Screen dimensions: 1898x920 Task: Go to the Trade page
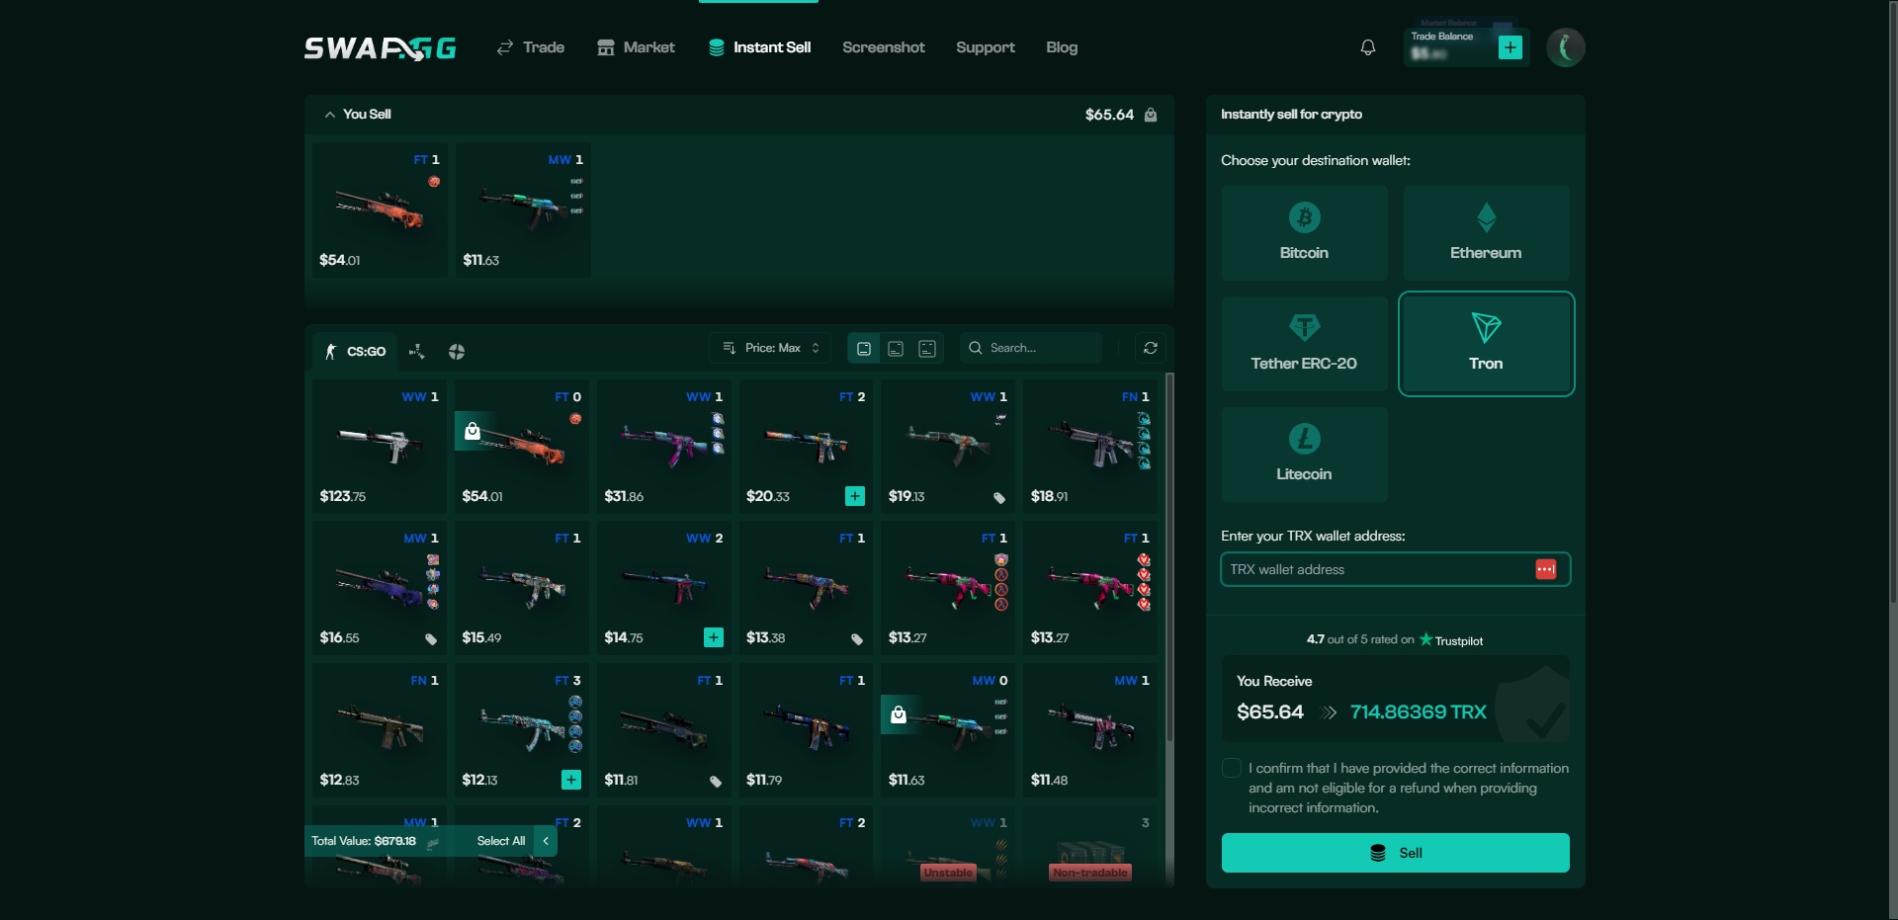click(x=531, y=47)
